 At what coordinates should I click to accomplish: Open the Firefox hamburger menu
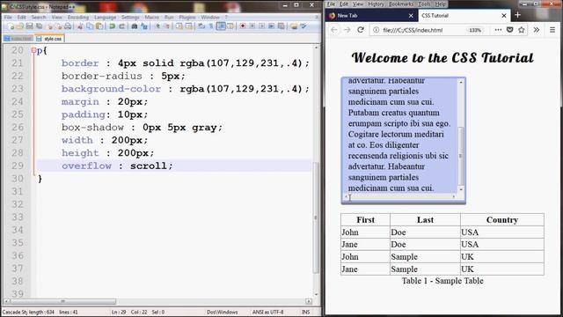tap(552, 30)
